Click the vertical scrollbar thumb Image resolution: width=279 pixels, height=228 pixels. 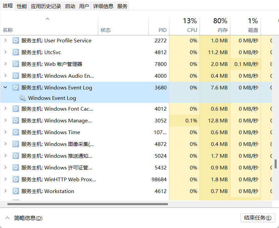coord(275,164)
